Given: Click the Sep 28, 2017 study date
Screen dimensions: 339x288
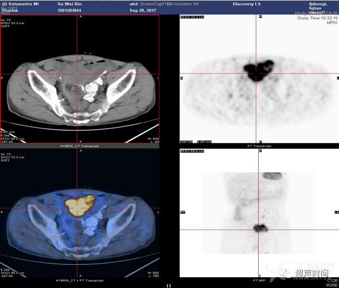Looking at the screenshot, I should (143, 10).
